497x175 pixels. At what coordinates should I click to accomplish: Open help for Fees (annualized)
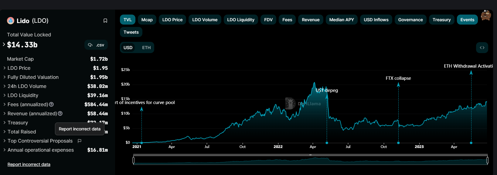click(x=51, y=104)
